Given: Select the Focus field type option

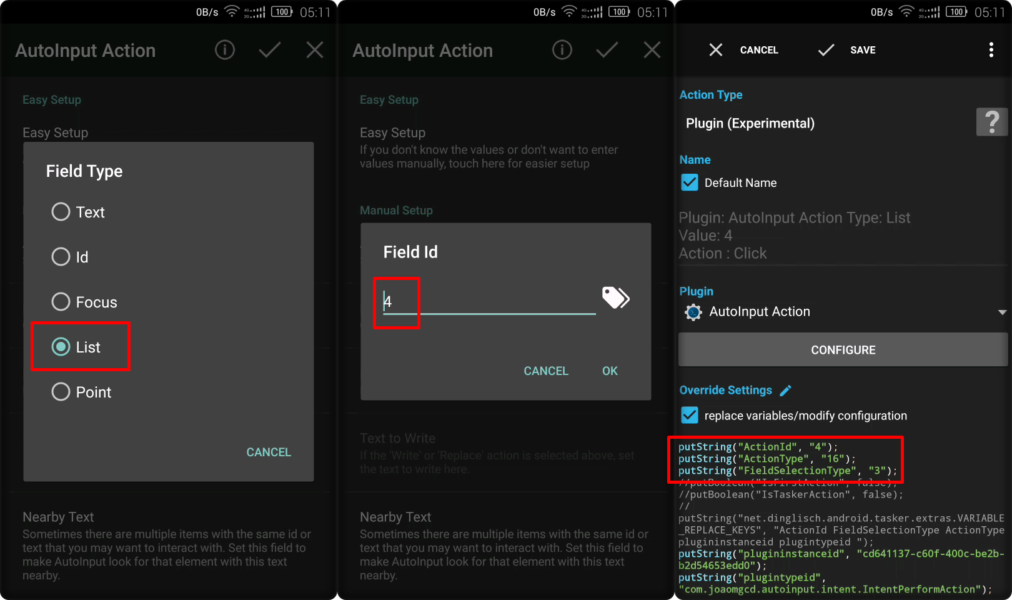Looking at the screenshot, I should pos(61,302).
